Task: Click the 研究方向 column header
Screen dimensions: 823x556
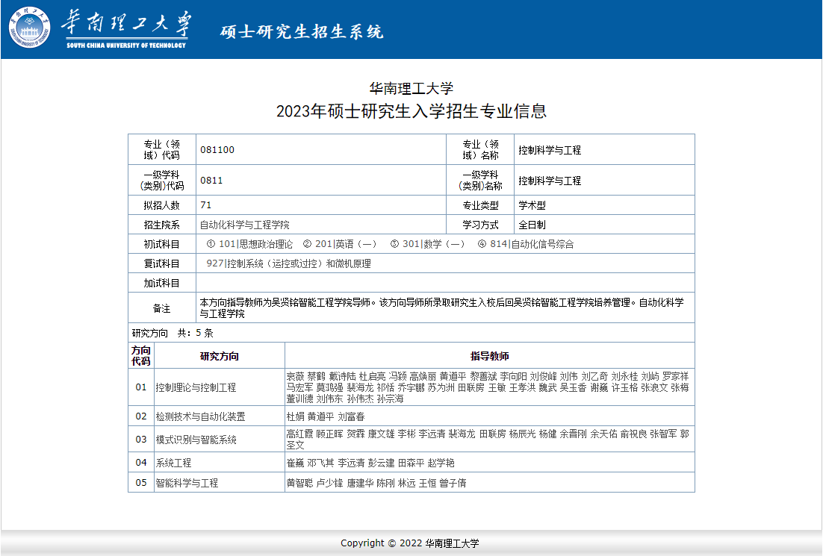Action: [x=220, y=356]
